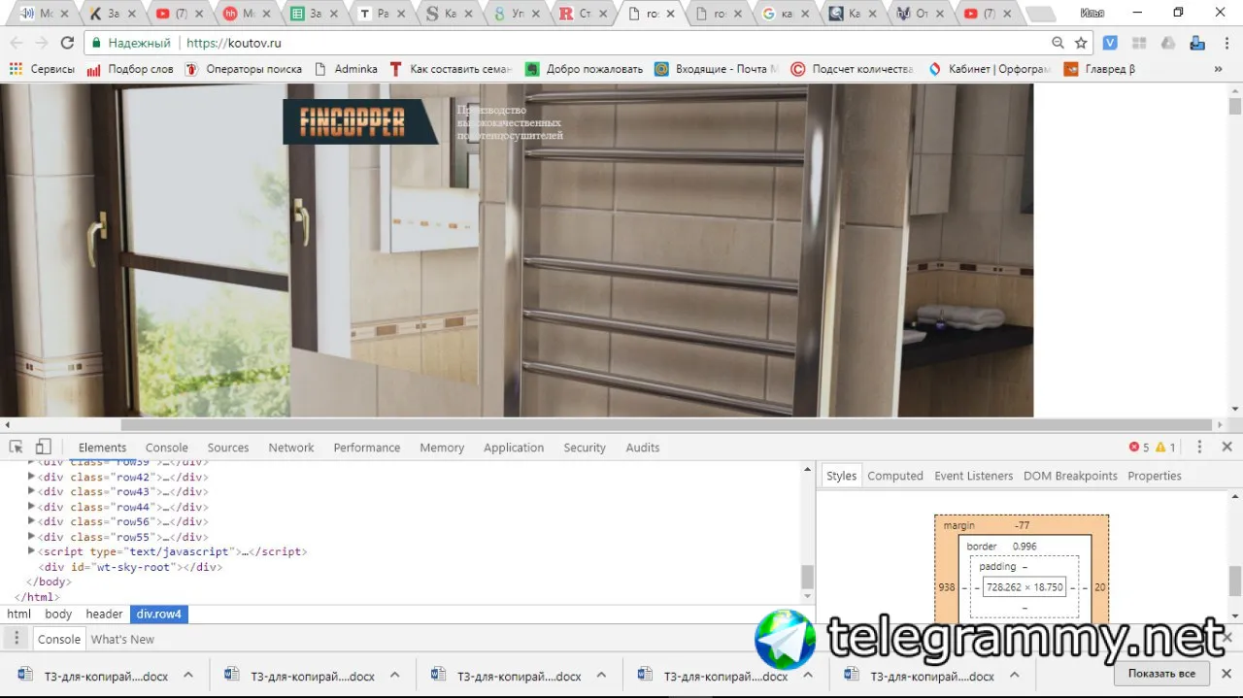Select the What's New drawer tab
Viewport: 1243px width, 698px height.
pos(122,639)
